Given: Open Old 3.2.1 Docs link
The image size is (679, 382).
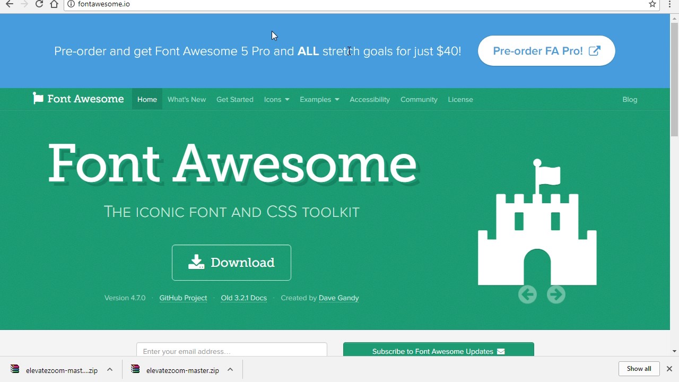Looking at the screenshot, I should click(244, 298).
